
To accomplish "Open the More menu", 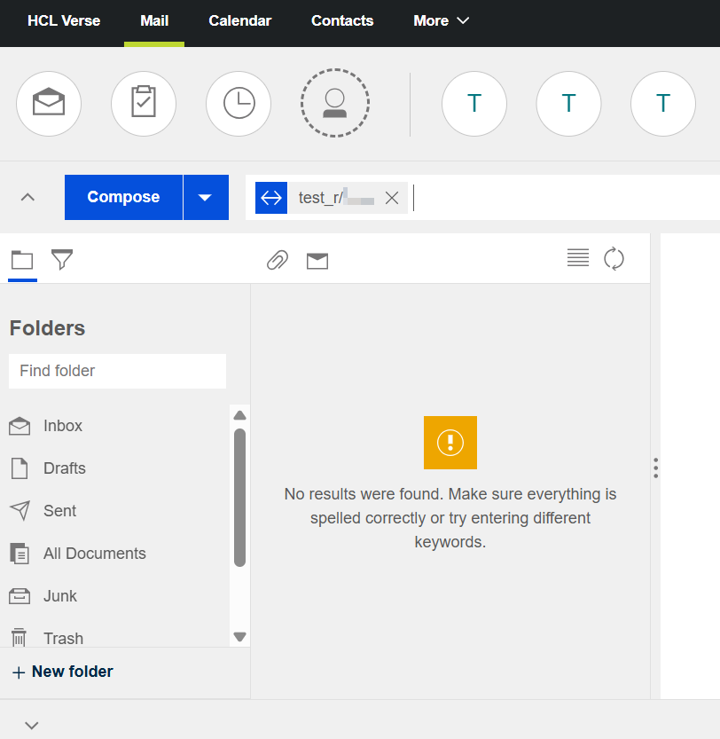I will click(x=441, y=20).
